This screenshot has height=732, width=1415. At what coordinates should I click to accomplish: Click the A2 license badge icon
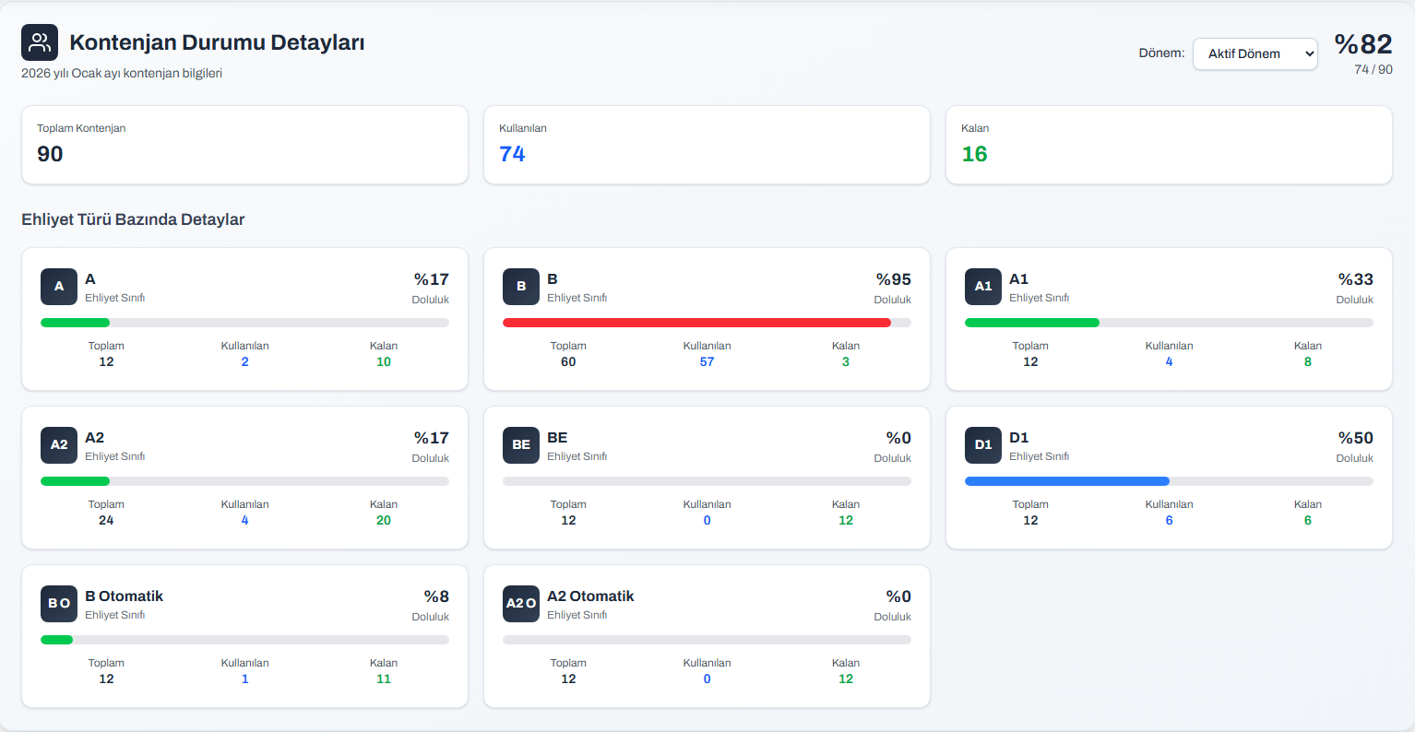[59, 445]
